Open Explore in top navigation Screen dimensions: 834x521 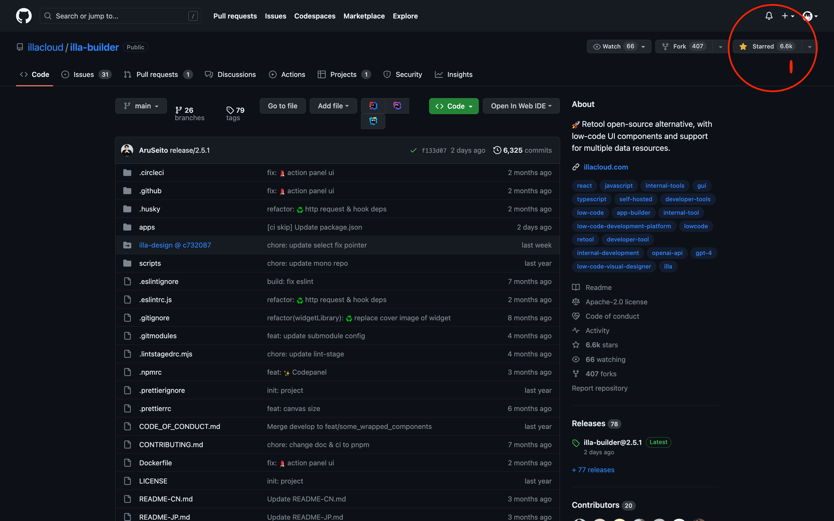[405, 16]
